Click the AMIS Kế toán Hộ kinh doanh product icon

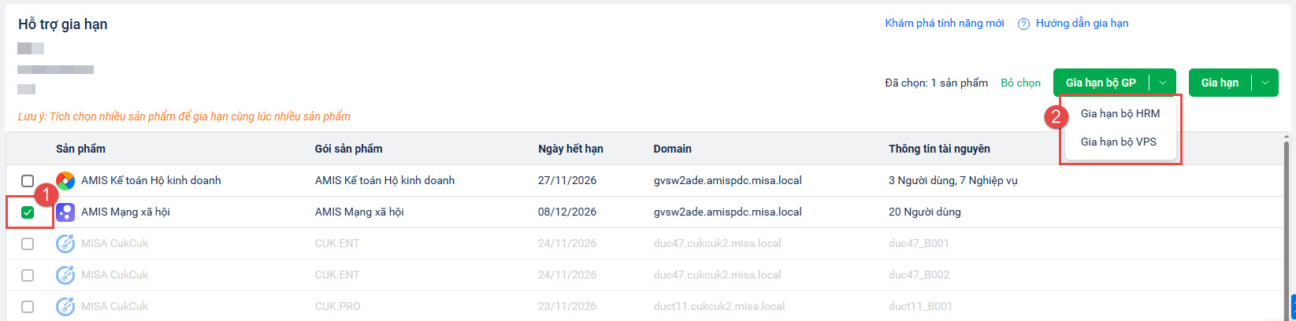65,181
